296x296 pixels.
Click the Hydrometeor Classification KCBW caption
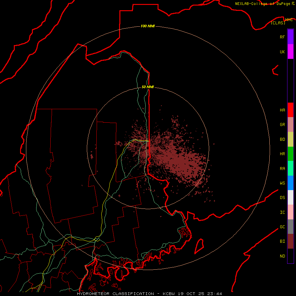click(149, 294)
